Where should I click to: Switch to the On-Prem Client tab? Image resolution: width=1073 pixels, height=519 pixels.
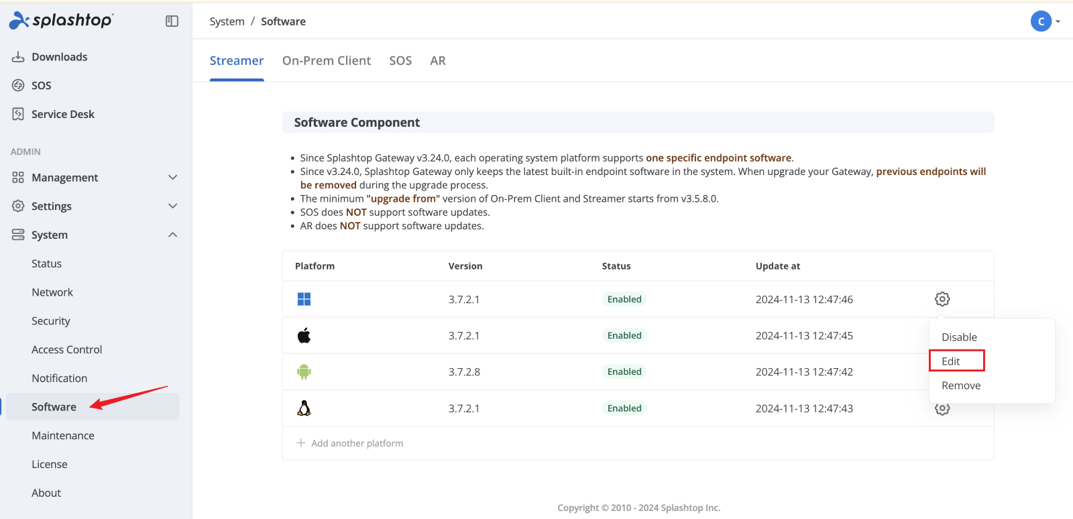[x=327, y=61]
